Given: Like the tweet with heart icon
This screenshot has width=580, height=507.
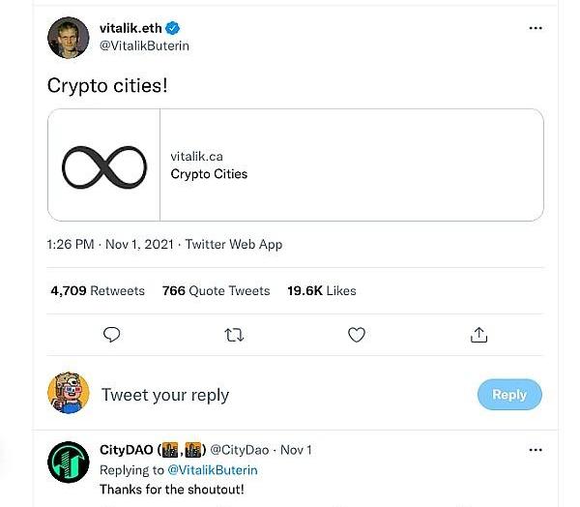Looking at the screenshot, I should tap(357, 335).
